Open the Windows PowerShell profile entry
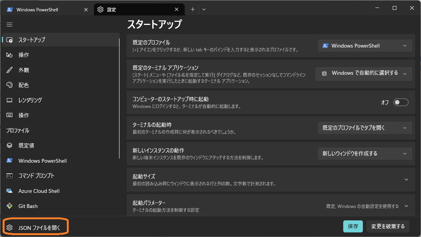The image size is (421, 237). (61, 160)
